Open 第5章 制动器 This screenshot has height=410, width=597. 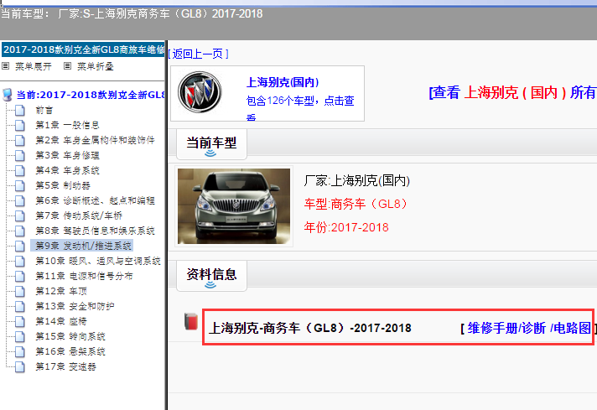63,186
